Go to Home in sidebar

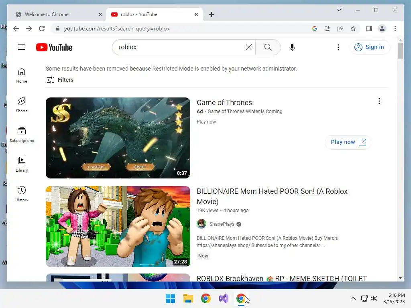pyautogui.click(x=22, y=75)
